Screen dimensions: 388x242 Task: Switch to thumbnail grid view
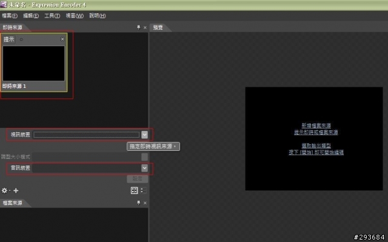tap(134, 190)
